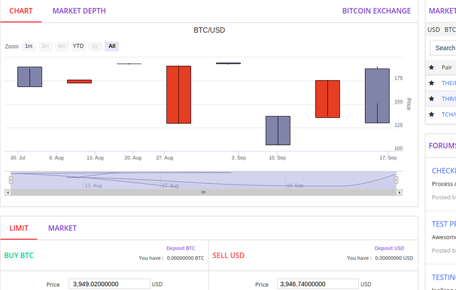Viewport: 456px width, 290px height.
Task: Switch to the MARKET order tab
Action: (62, 228)
